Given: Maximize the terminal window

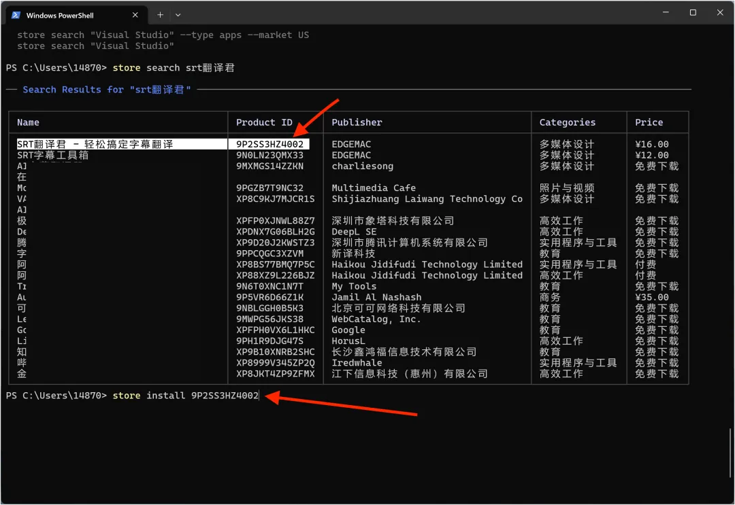Looking at the screenshot, I should tap(693, 12).
